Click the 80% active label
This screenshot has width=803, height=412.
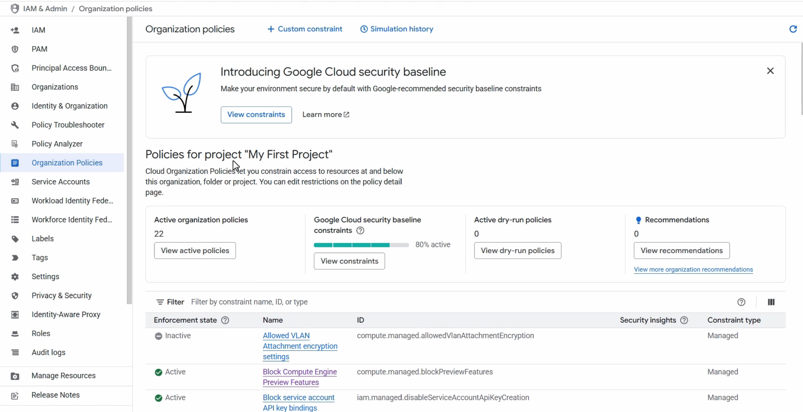433,245
